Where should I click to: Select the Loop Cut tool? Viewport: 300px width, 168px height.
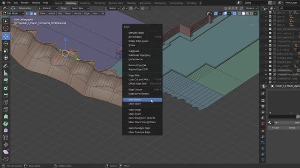6,102
